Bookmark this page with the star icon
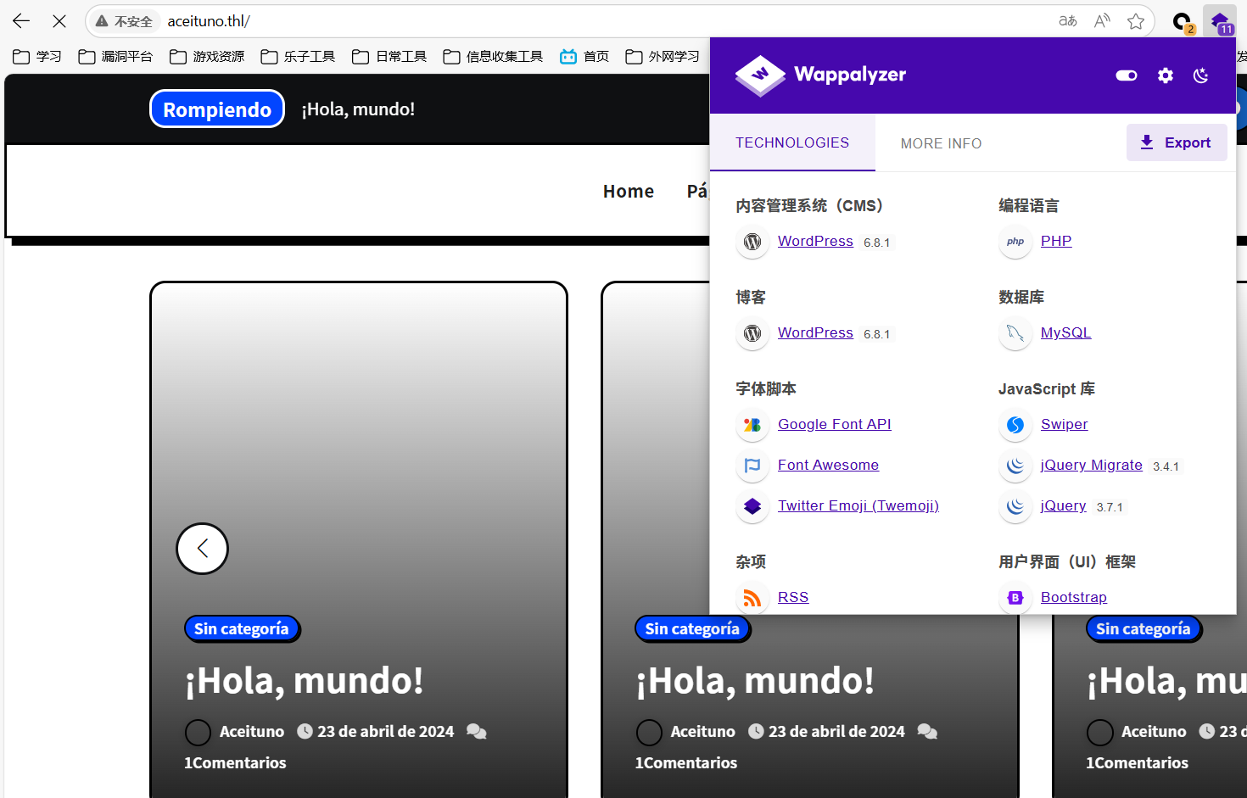The height and width of the screenshot is (798, 1247). (x=1136, y=21)
